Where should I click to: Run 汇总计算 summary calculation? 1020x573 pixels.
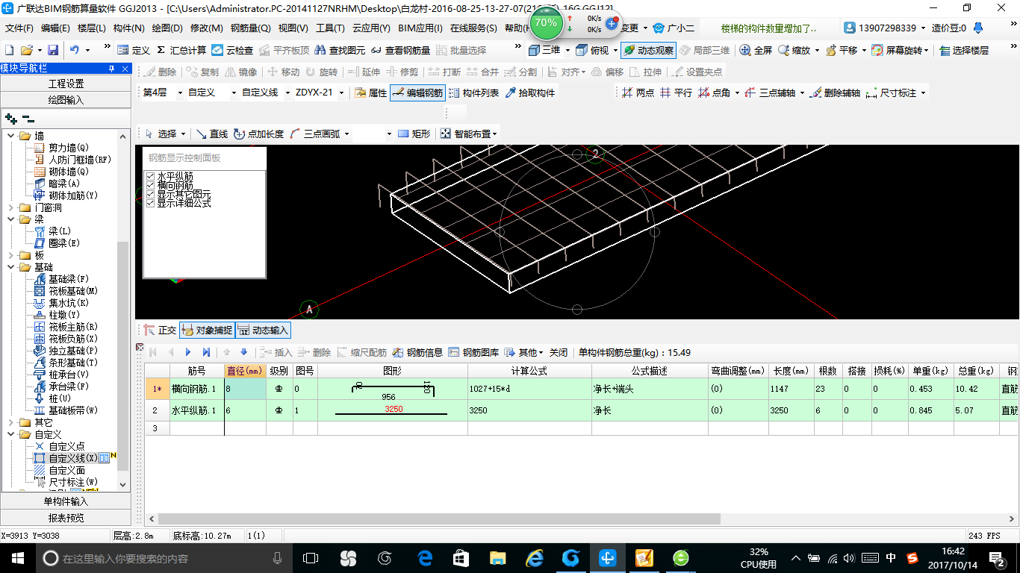click(x=181, y=50)
